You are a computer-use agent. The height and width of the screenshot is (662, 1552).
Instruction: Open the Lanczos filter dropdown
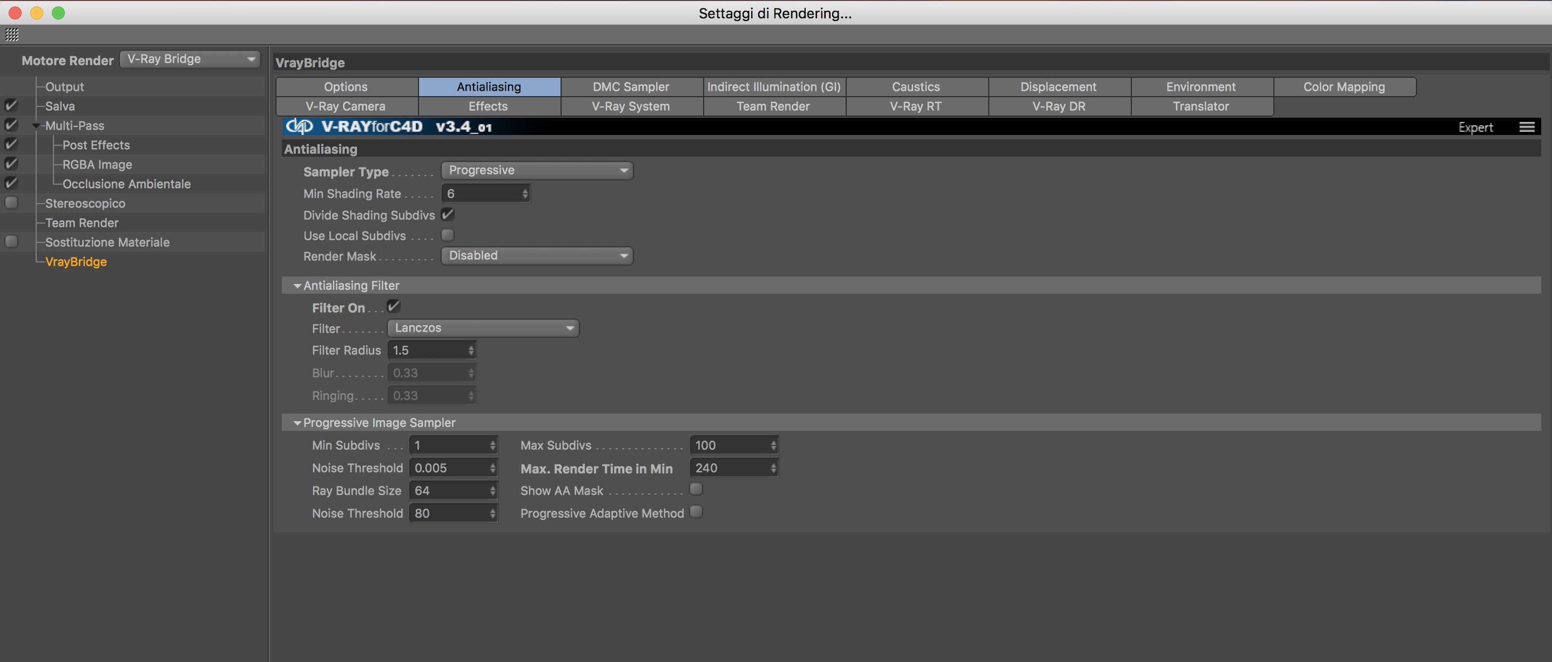tap(483, 328)
